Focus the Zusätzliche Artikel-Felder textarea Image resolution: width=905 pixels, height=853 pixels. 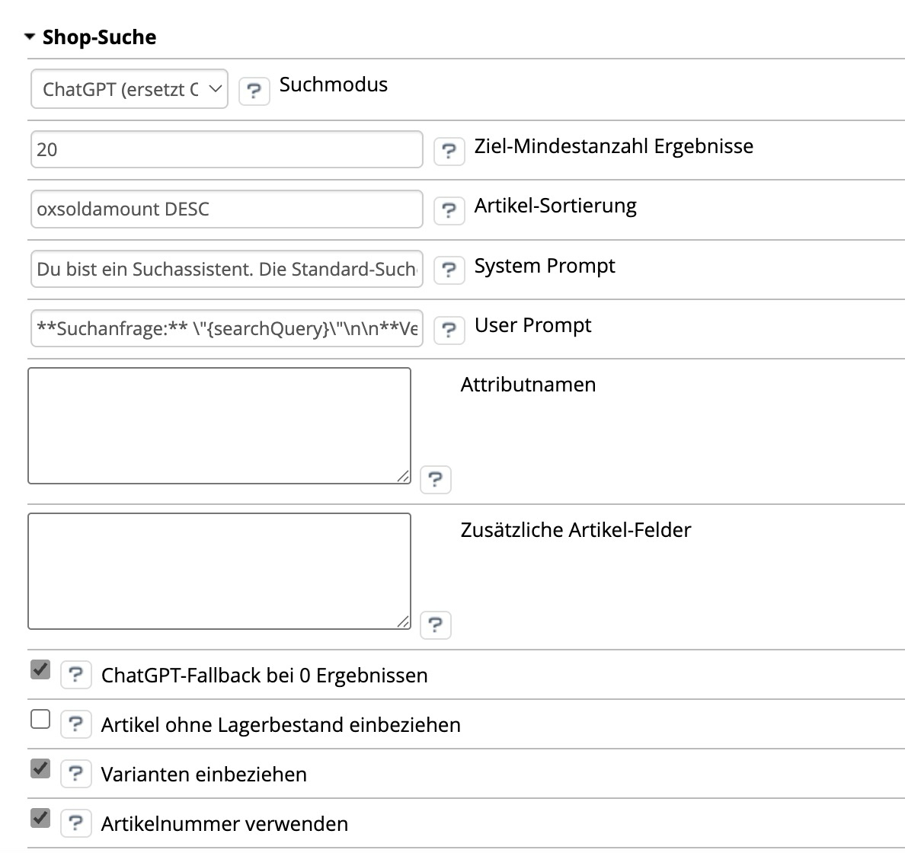pos(219,571)
